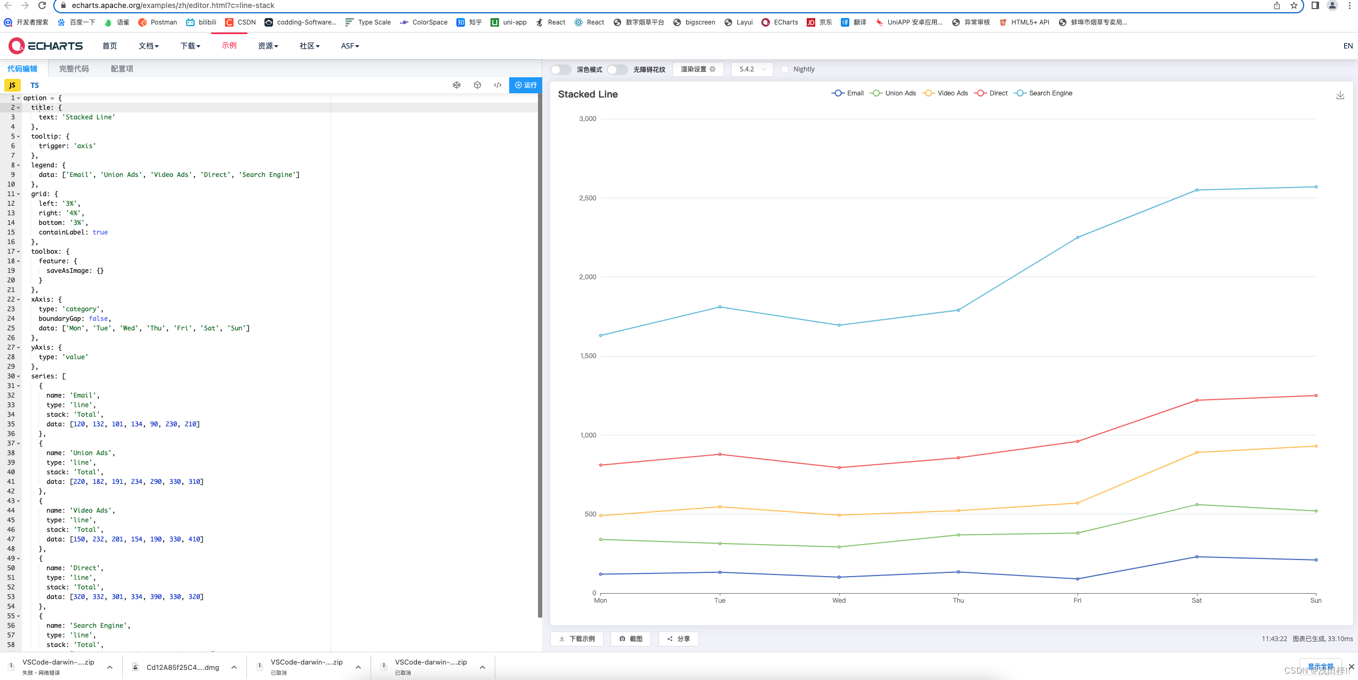Enable 深色模式 dark mode toggle
This screenshot has width=1358, height=680.
pyautogui.click(x=560, y=69)
